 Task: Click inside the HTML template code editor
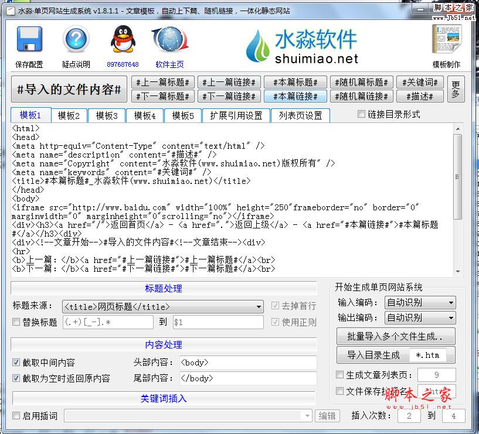click(232, 200)
